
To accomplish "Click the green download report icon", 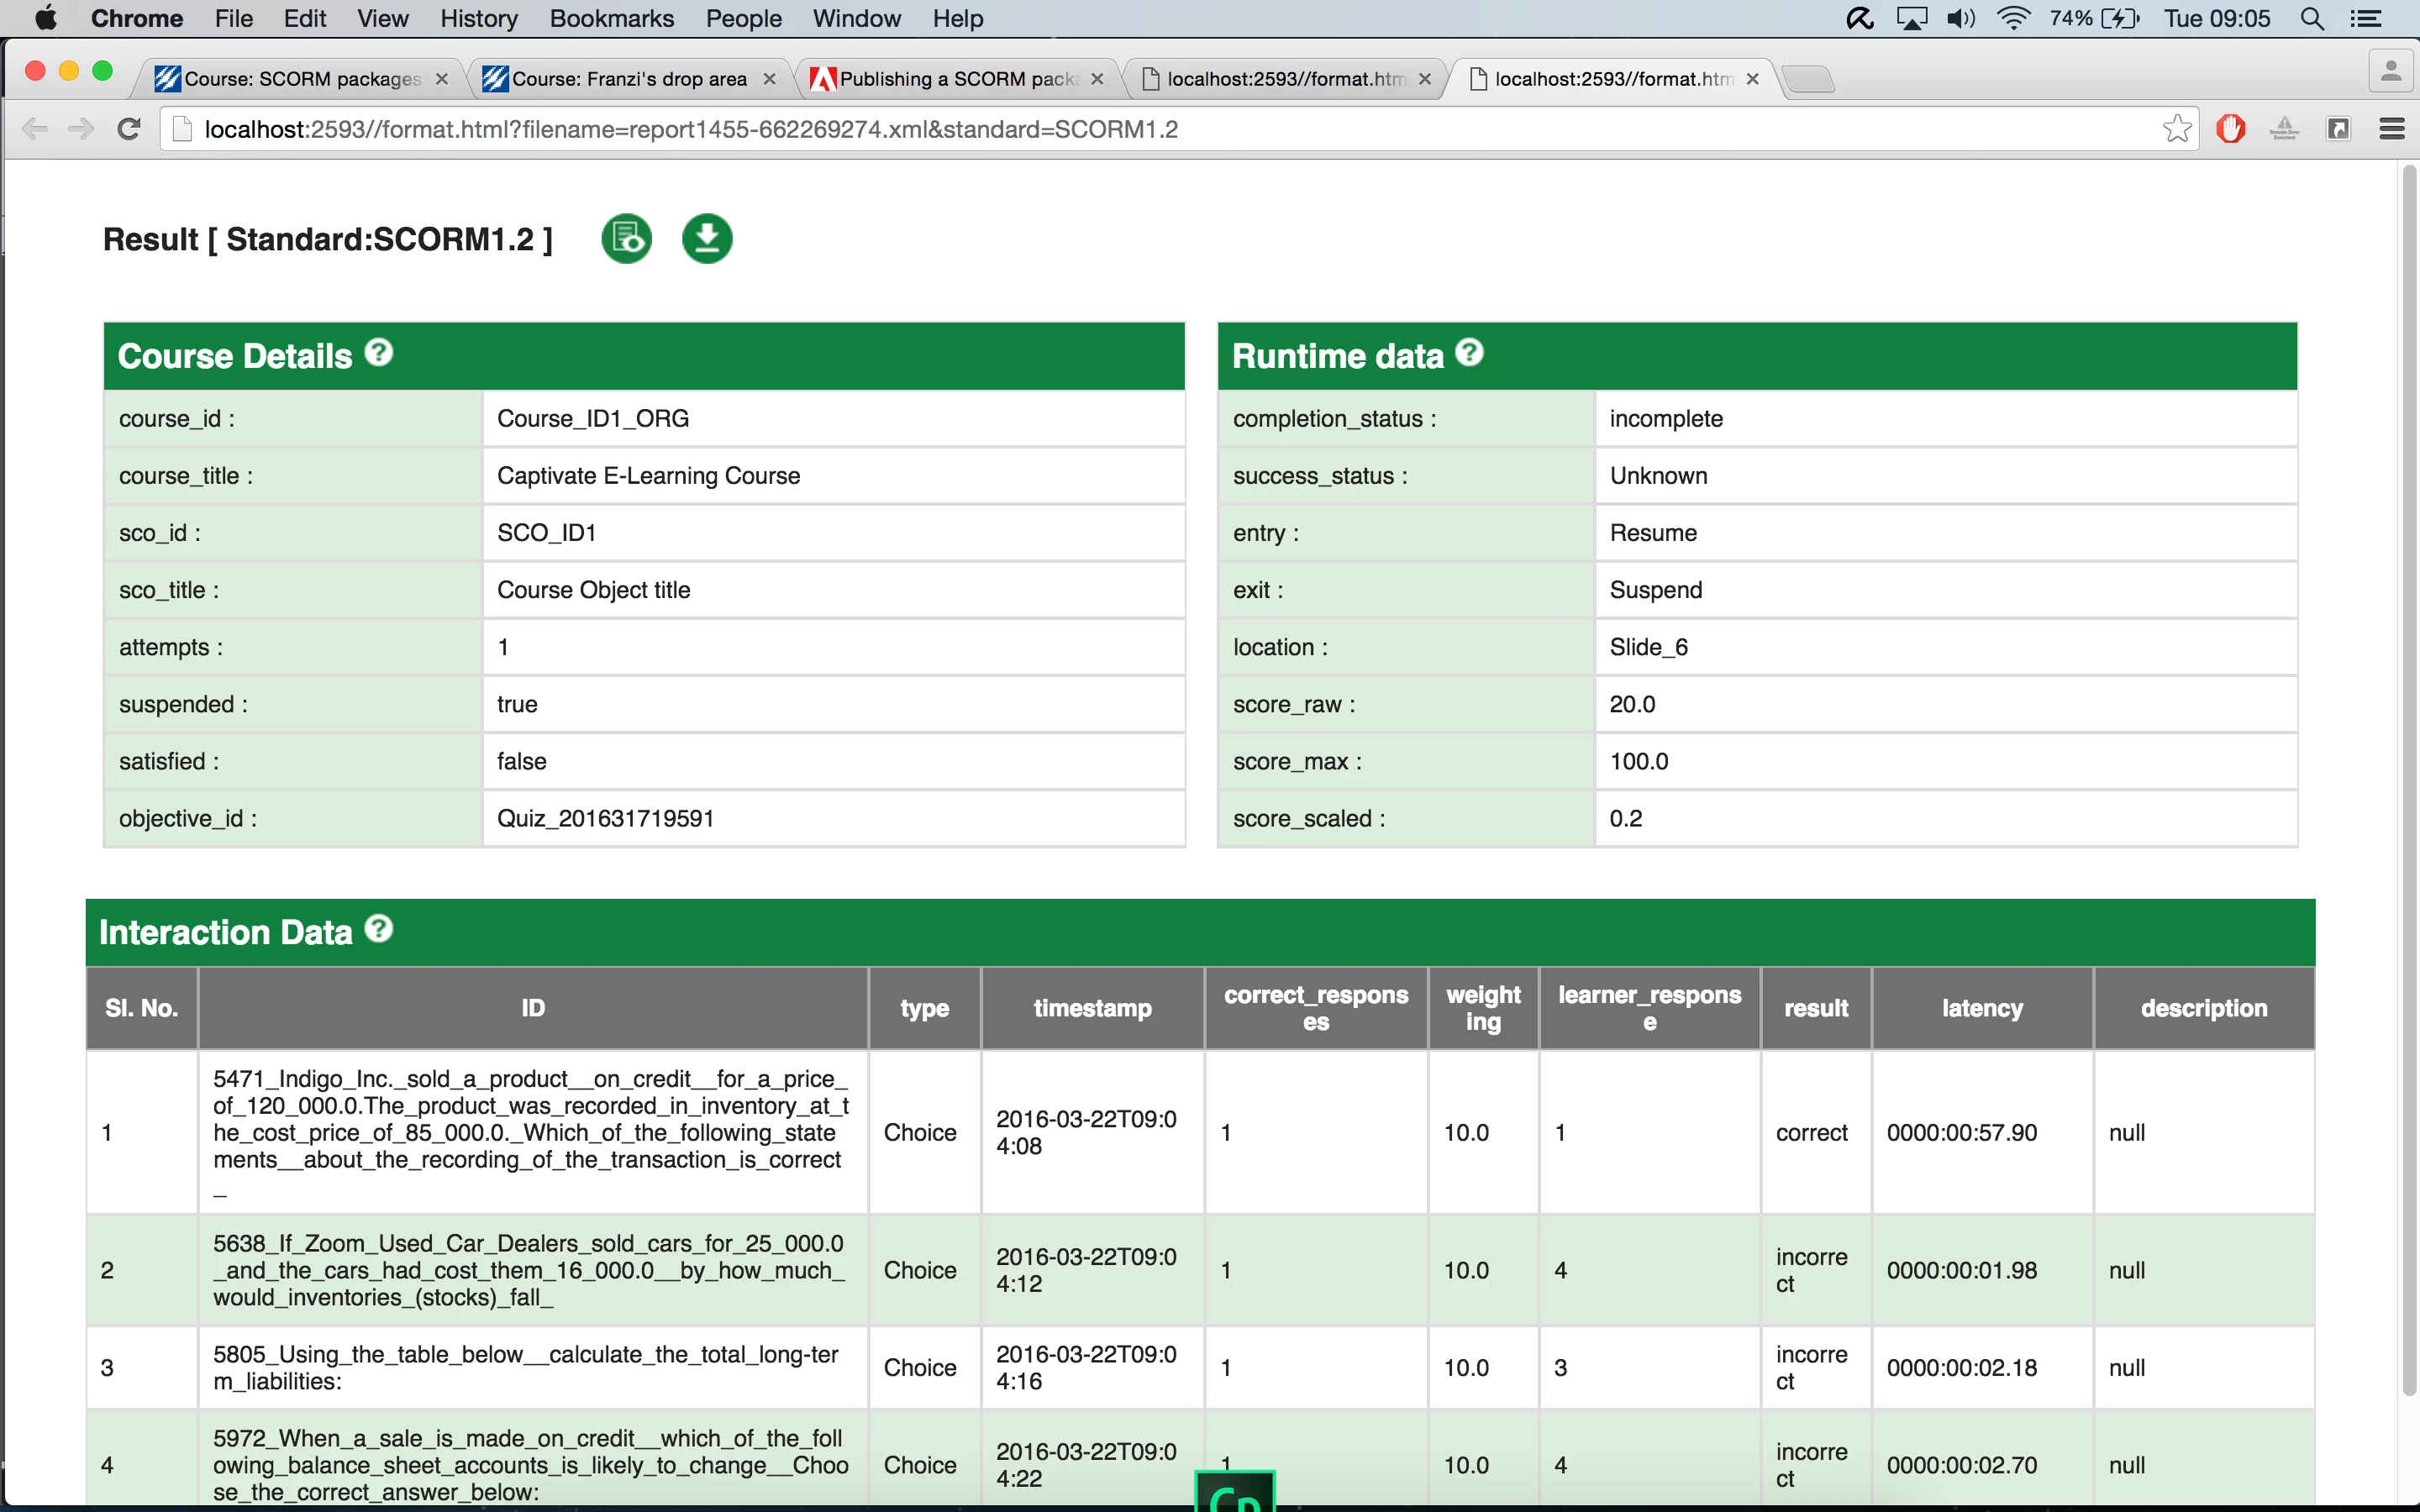I will click(707, 239).
